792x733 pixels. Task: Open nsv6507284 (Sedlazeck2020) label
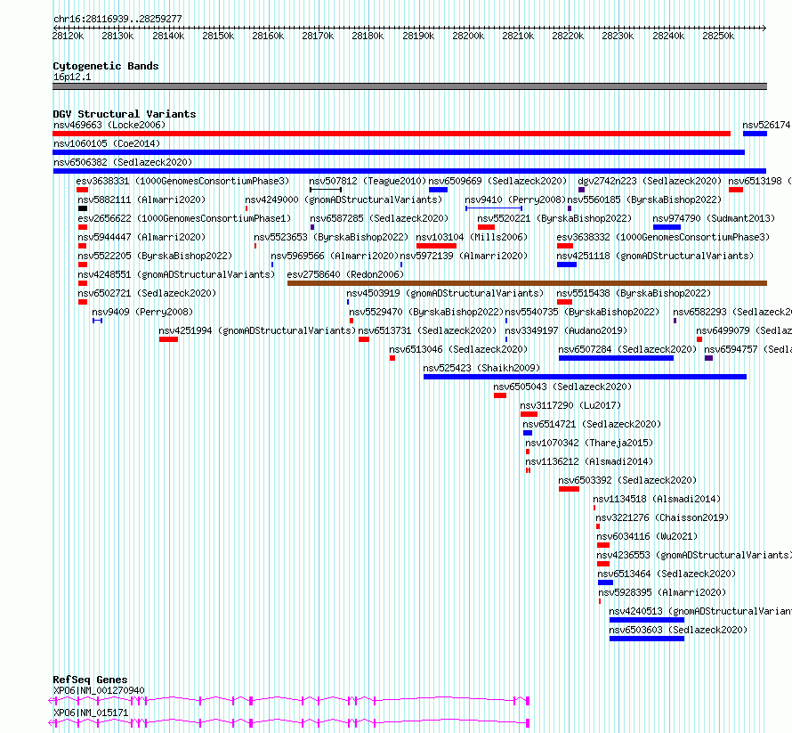(x=627, y=349)
